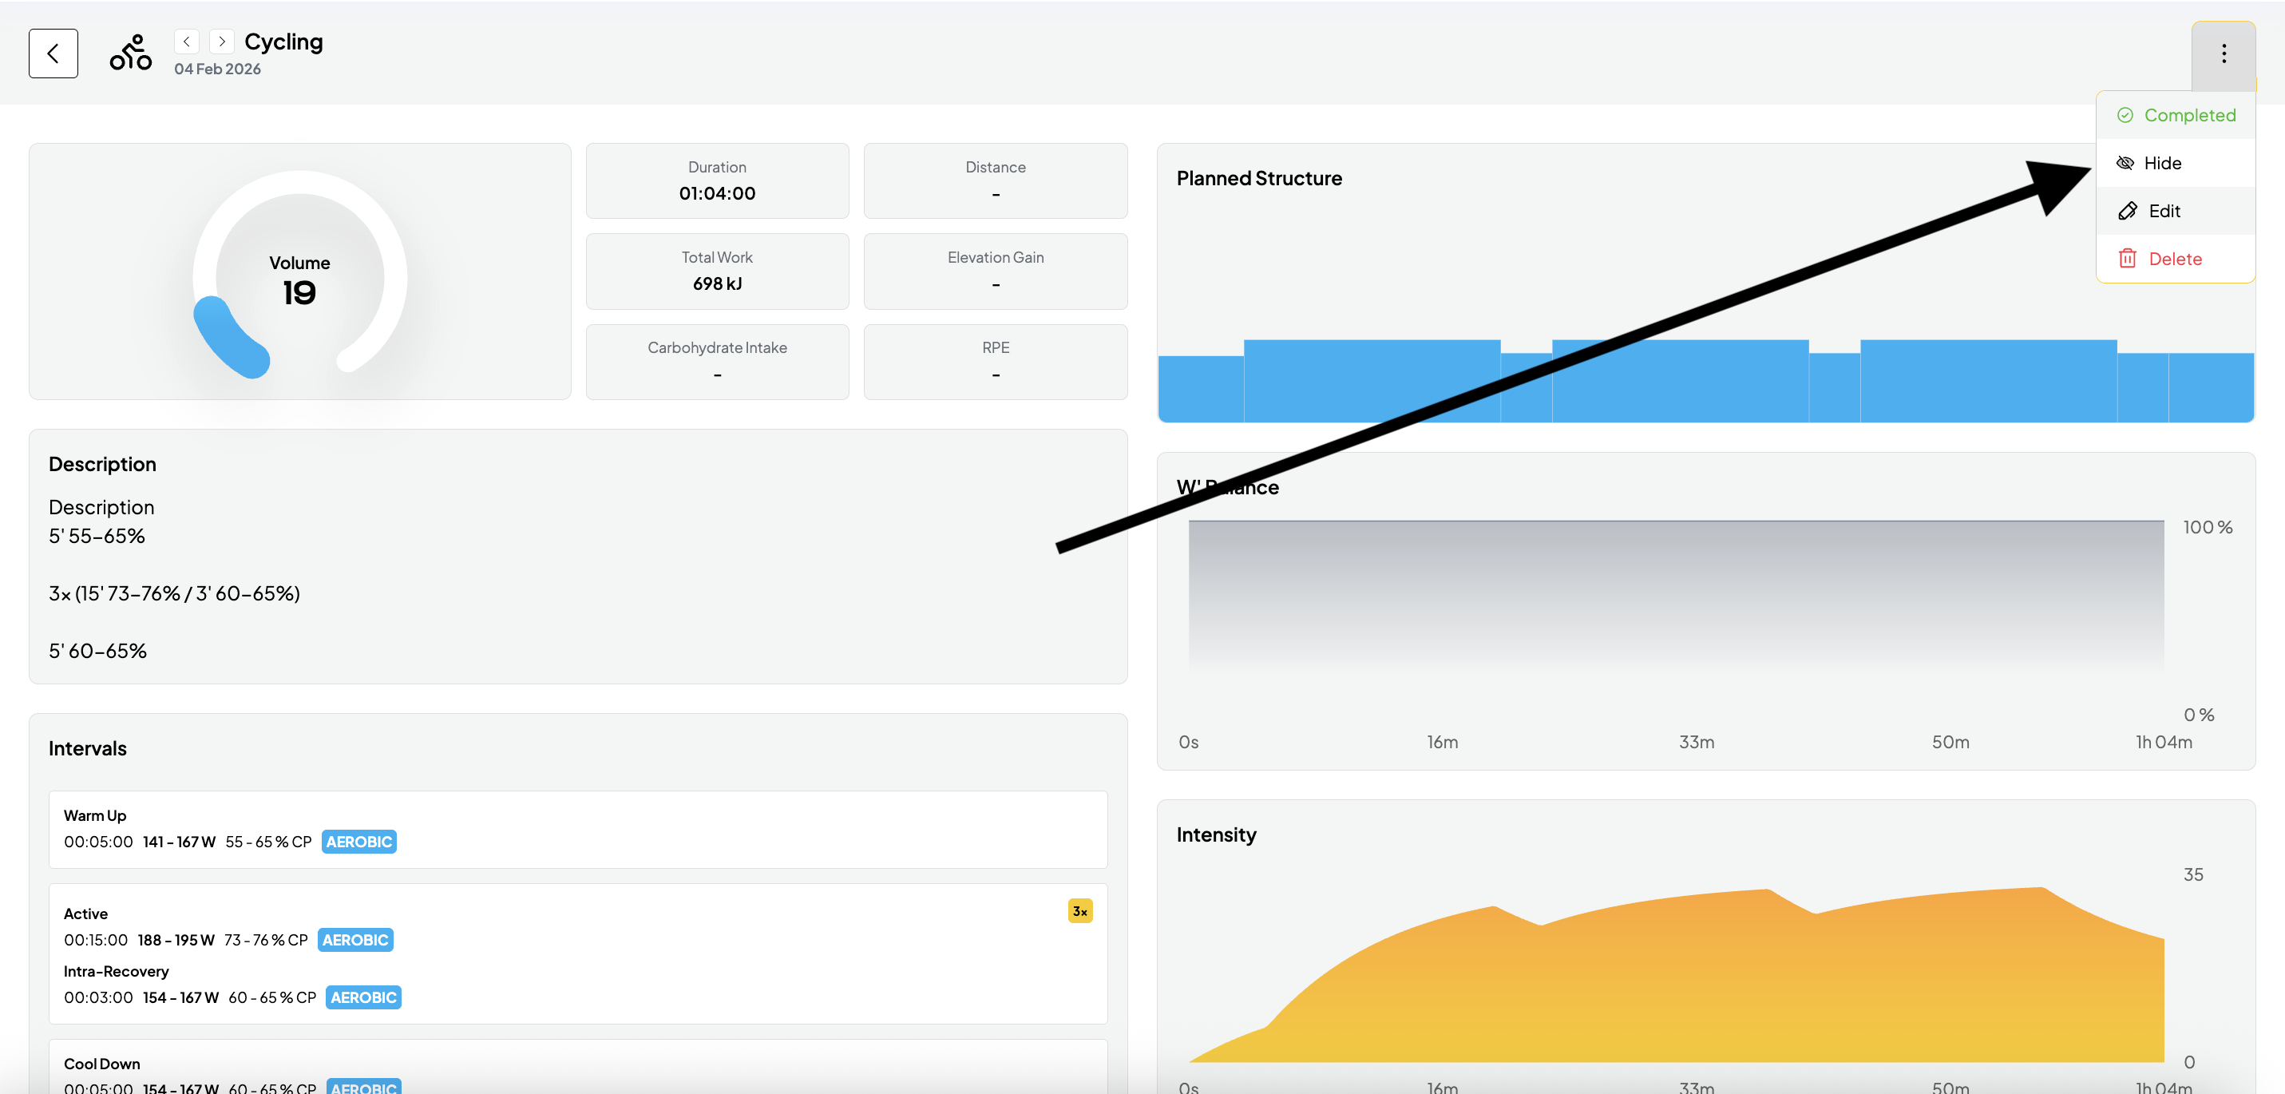
Task: Click the red trash icon
Action: click(x=2127, y=259)
